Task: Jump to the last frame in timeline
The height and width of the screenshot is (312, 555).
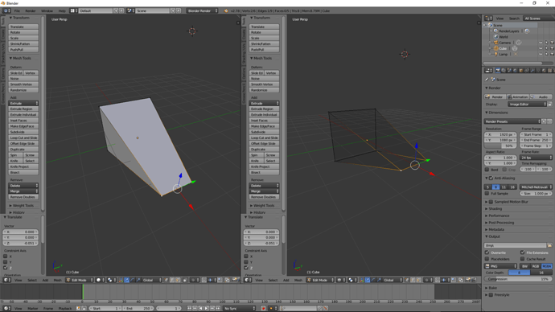Action: coord(218,309)
